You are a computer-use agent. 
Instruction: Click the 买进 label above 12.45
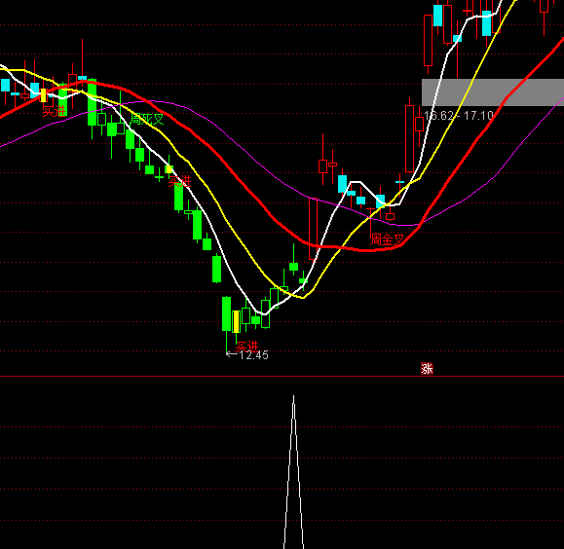tap(246, 347)
